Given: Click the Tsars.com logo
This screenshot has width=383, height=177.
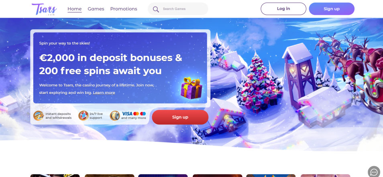Looking at the screenshot, I should pos(44,9).
